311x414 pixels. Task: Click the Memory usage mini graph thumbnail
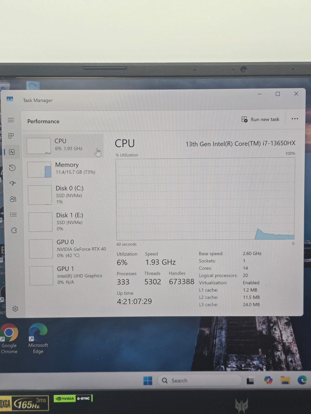(x=39, y=170)
